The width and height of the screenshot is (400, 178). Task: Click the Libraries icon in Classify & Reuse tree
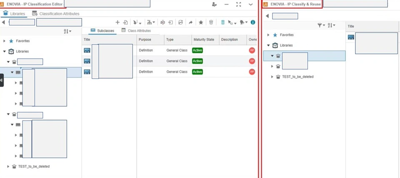click(x=275, y=45)
